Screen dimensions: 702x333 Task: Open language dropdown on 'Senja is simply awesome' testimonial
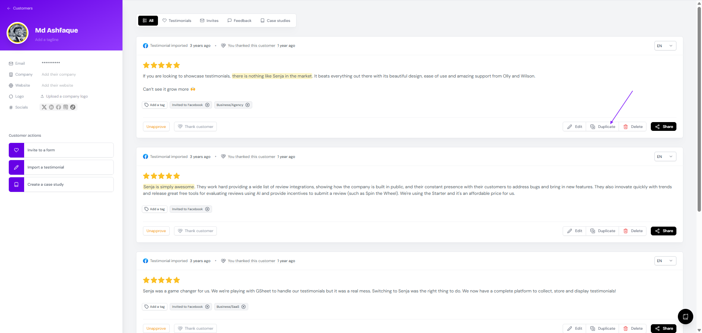click(x=665, y=156)
